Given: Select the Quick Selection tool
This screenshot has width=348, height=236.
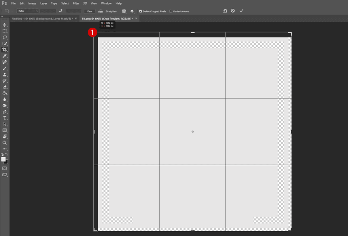Looking at the screenshot, I should click(4, 43).
